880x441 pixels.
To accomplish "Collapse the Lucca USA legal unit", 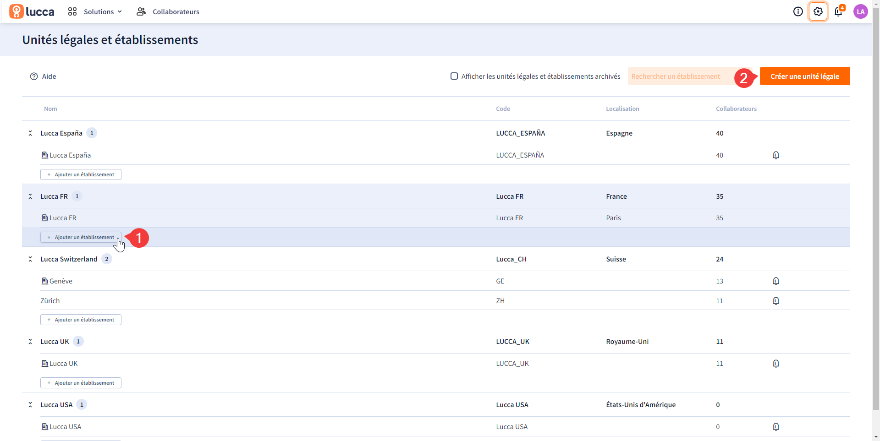I will point(30,405).
